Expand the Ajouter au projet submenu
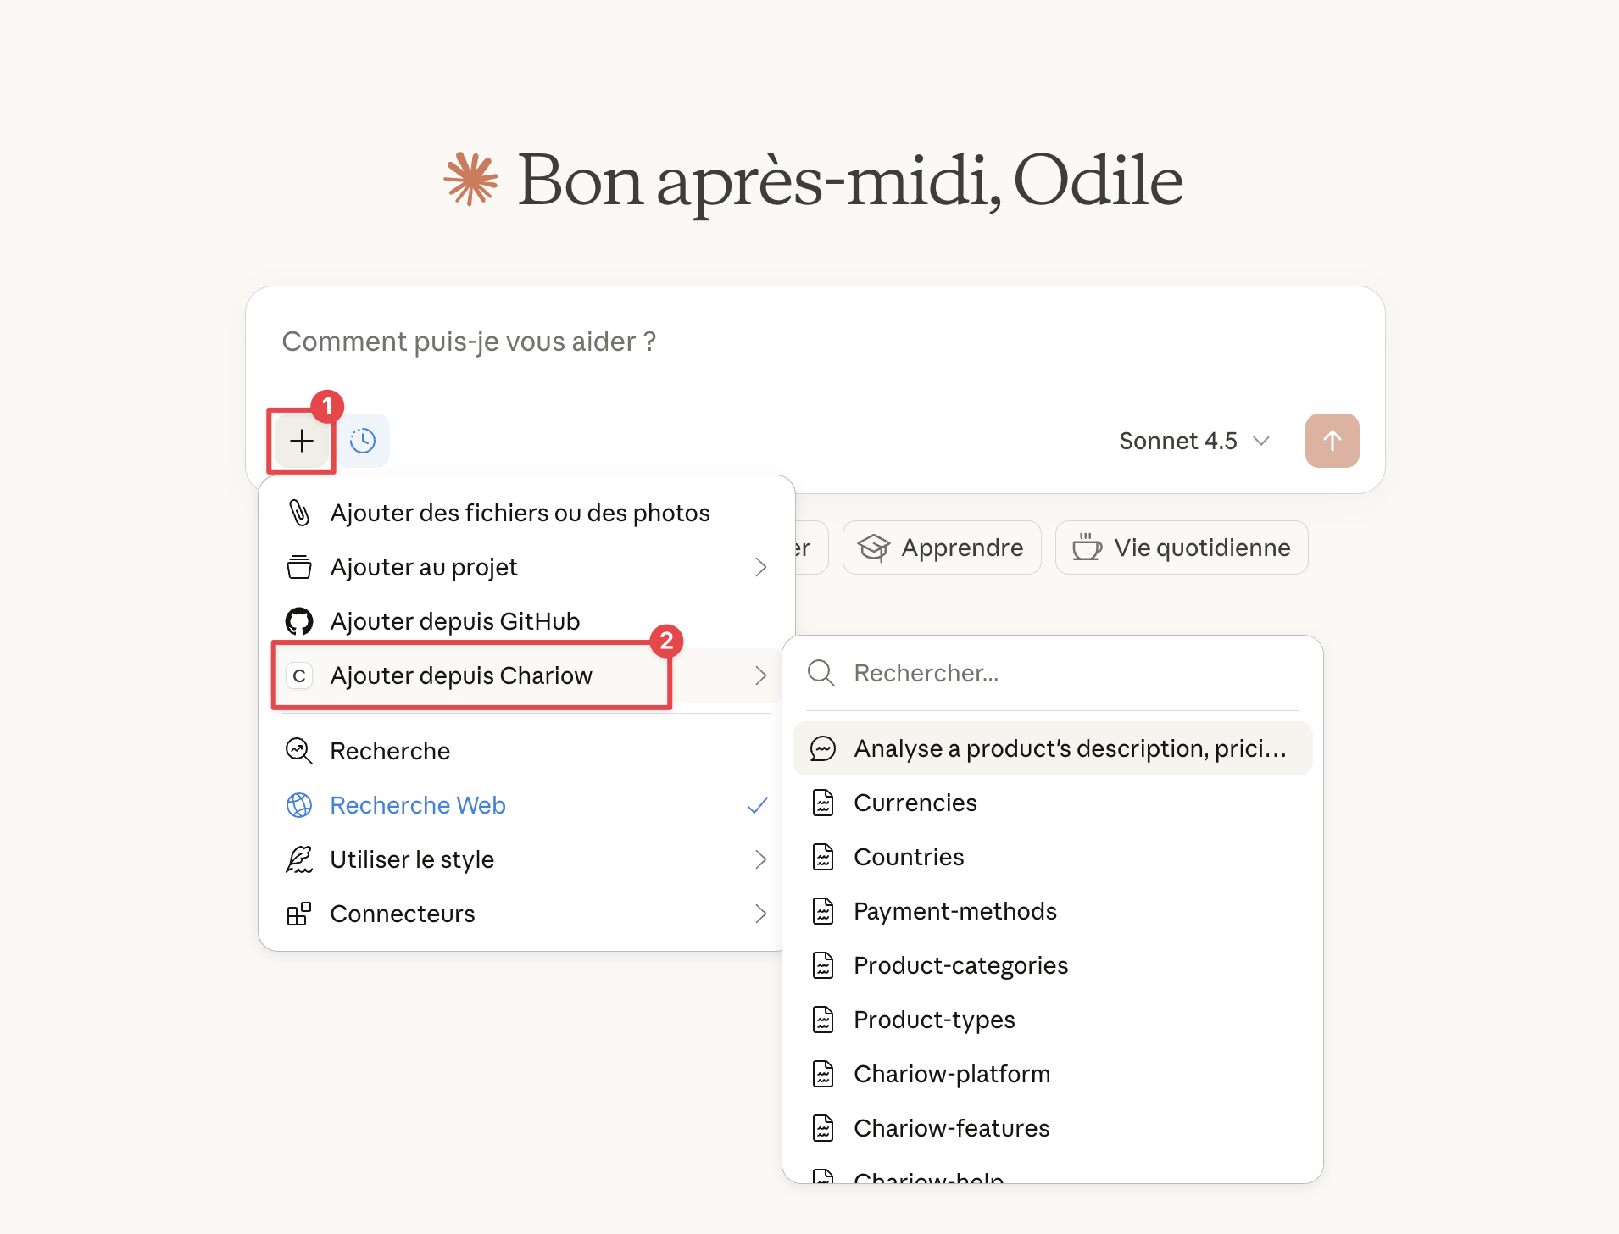 (760, 567)
